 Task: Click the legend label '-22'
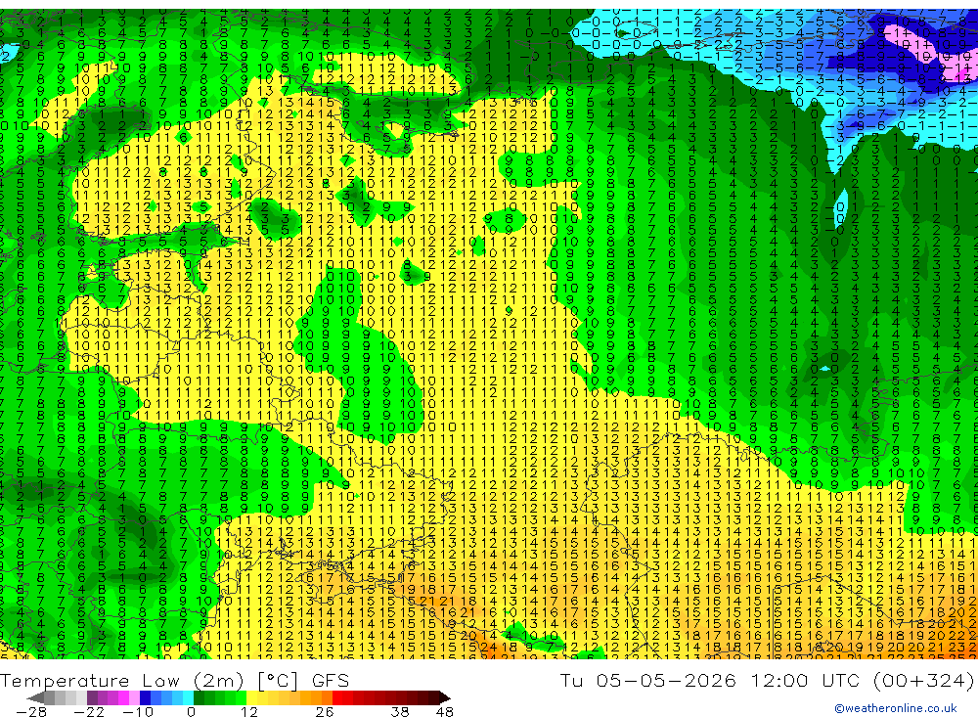(89, 712)
